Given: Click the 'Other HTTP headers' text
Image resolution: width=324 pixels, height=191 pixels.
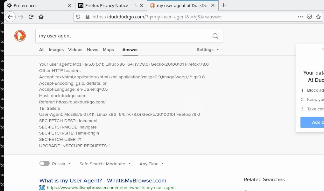Looking at the screenshot, I should [x=60, y=71].
